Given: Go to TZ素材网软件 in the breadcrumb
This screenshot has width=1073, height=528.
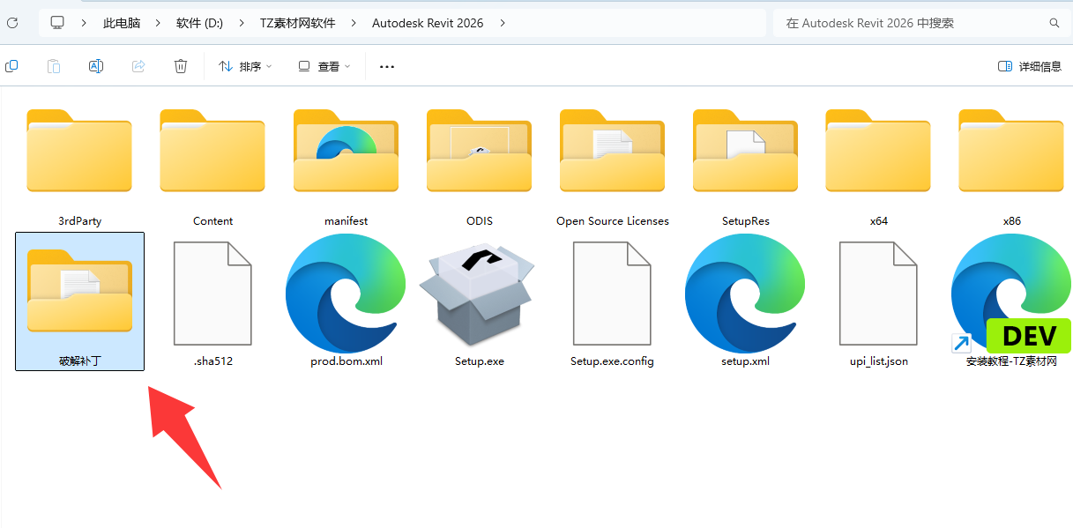Looking at the screenshot, I should point(297,23).
